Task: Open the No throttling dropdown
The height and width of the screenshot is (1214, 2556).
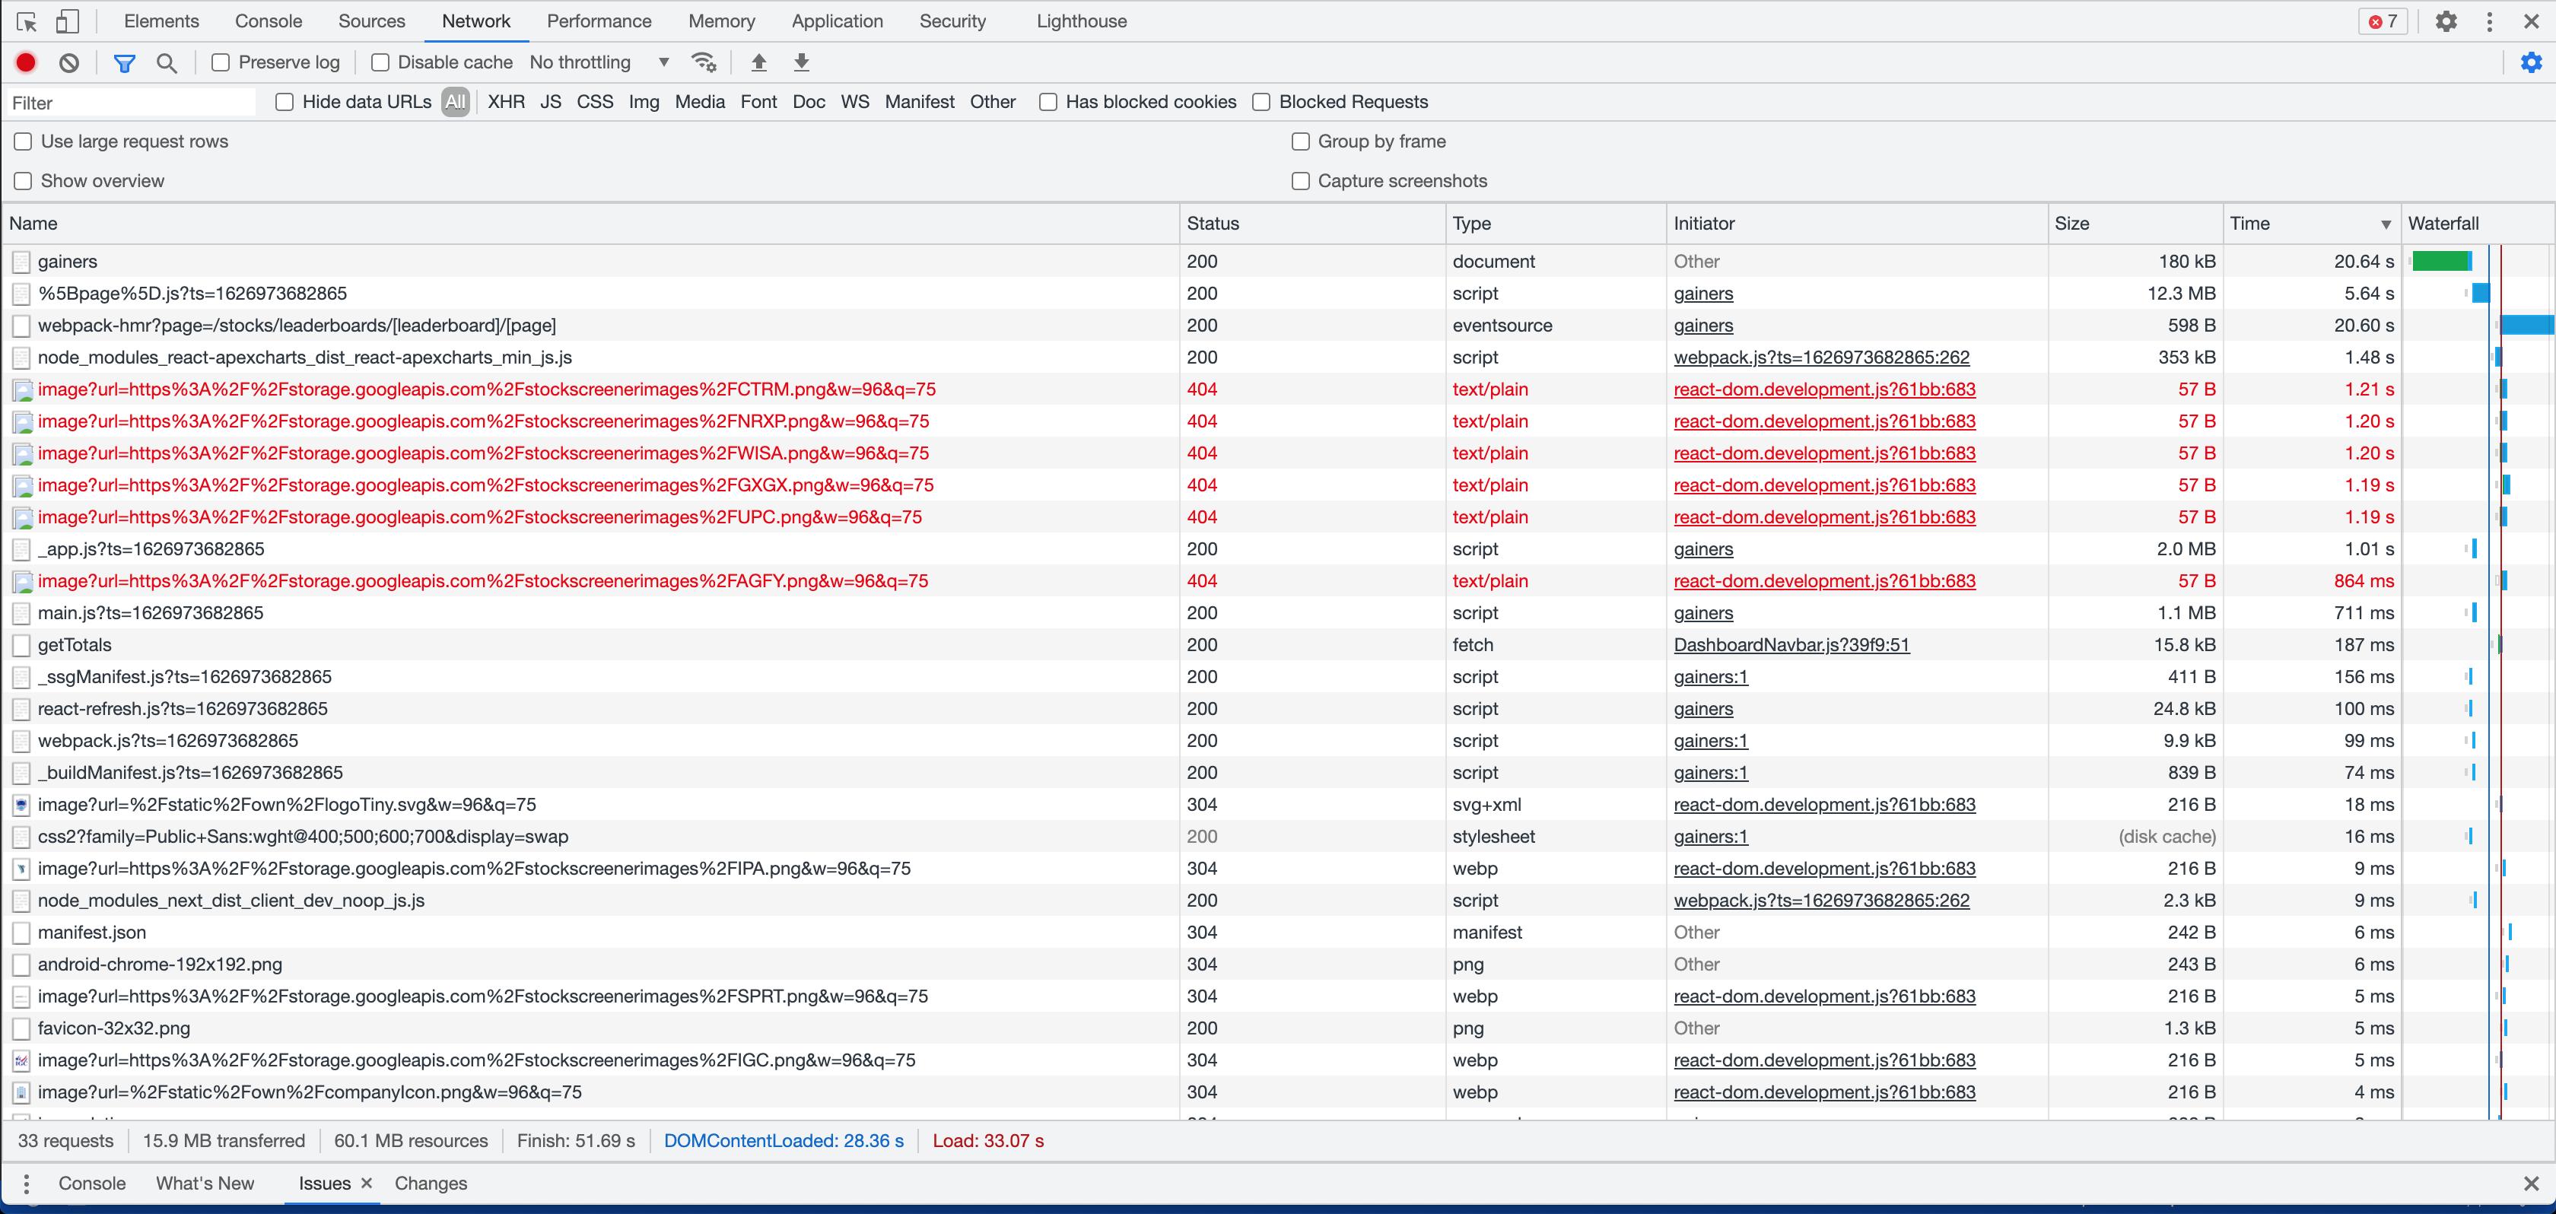Action: tap(599, 62)
